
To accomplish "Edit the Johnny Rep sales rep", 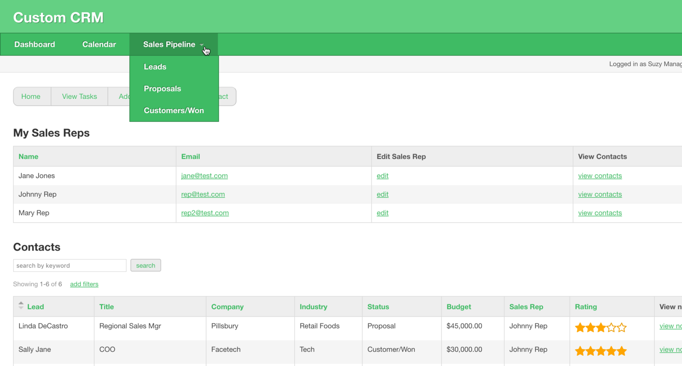I will (382, 195).
